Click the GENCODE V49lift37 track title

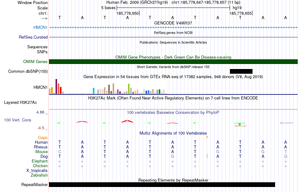coord(173,23)
